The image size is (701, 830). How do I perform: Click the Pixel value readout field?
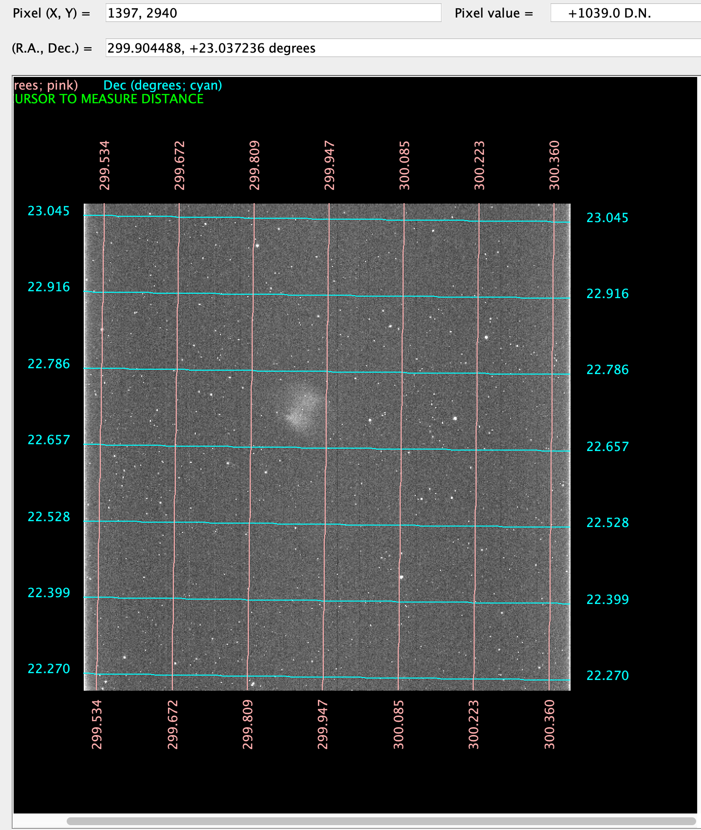626,13
